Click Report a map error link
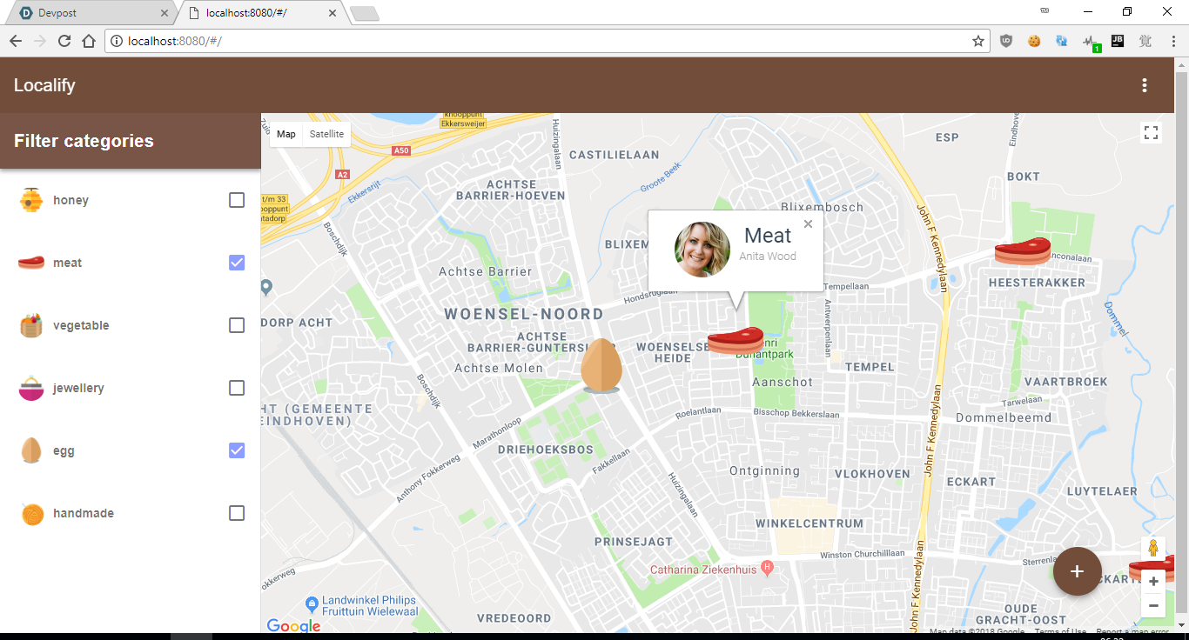 click(1132, 632)
